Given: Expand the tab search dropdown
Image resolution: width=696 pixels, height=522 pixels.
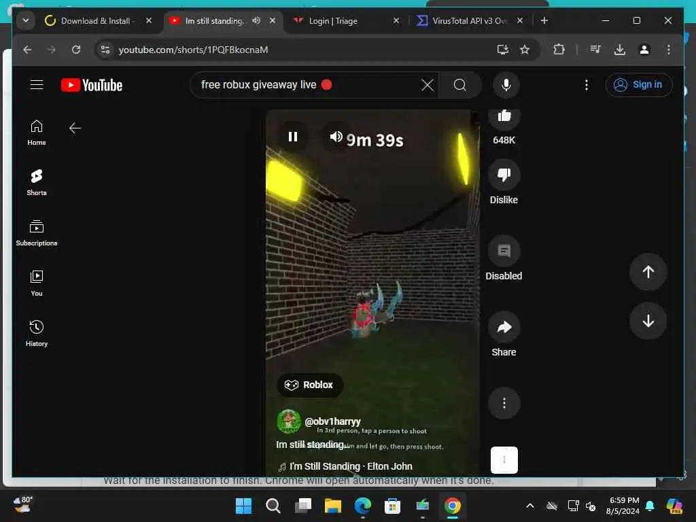Looking at the screenshot, I should (26, 21).
